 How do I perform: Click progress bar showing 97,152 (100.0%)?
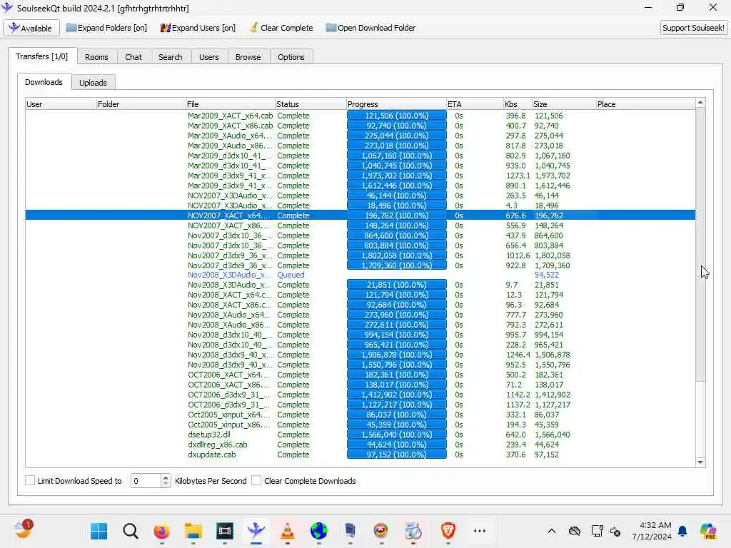coord(397,455)
